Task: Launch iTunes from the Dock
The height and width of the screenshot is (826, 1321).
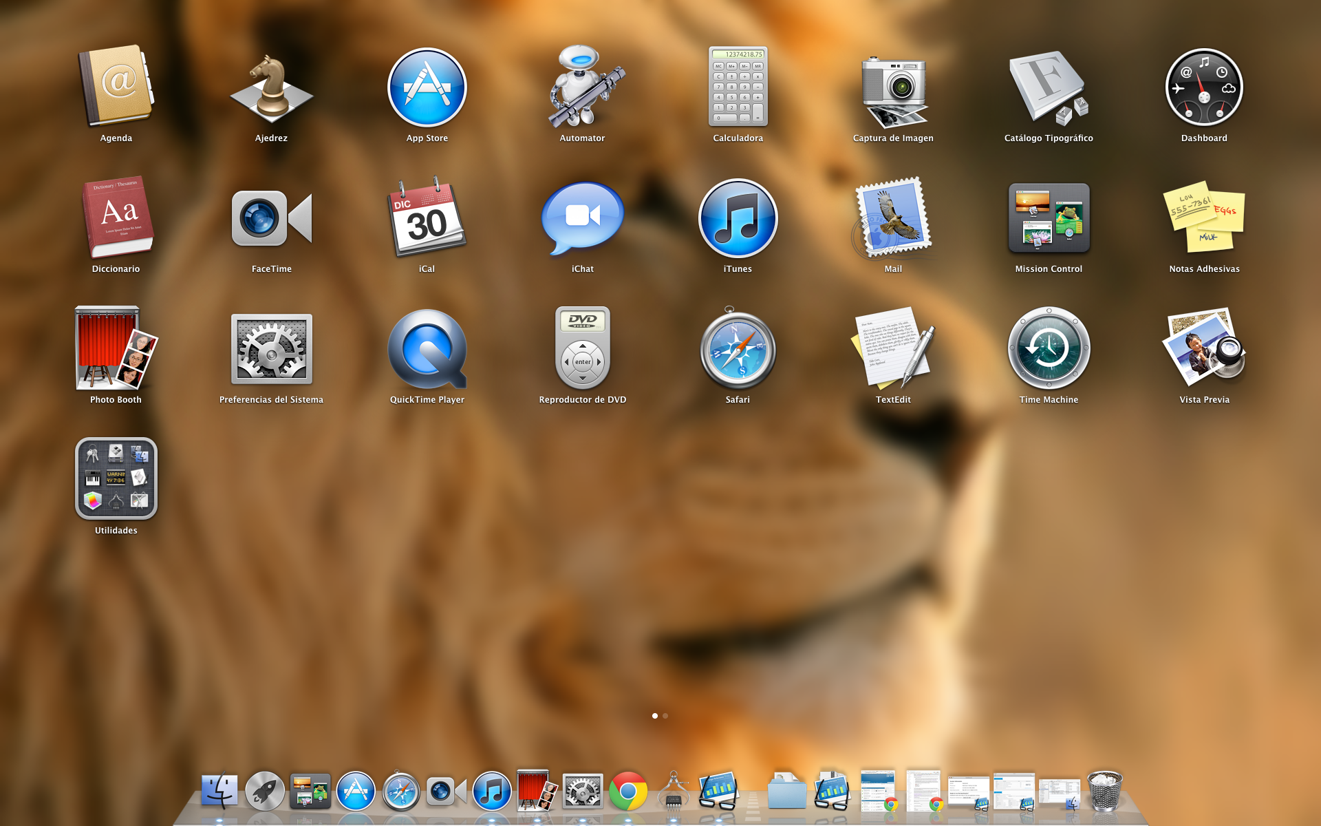Action: [492, 791]
